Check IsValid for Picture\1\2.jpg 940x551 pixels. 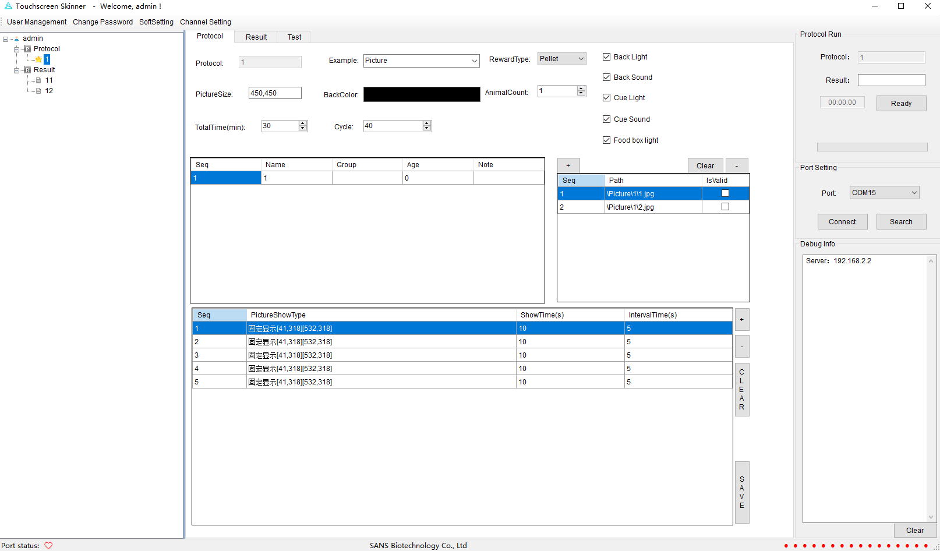pos(725,207)
